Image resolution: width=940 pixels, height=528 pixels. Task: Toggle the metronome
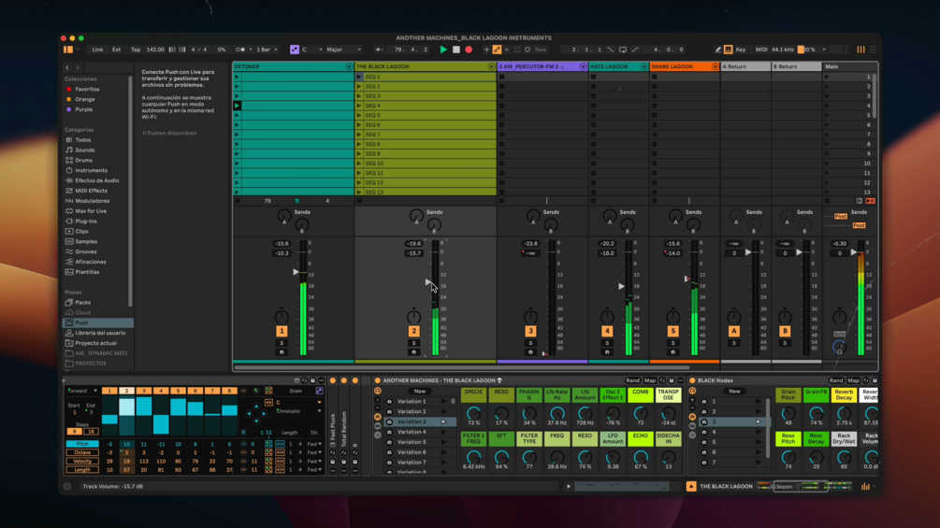click(x=240, y=50)
